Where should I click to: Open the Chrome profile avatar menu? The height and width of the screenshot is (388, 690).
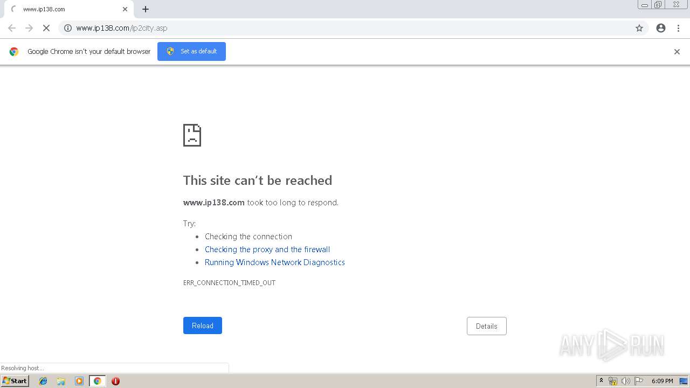coord(661,28)
